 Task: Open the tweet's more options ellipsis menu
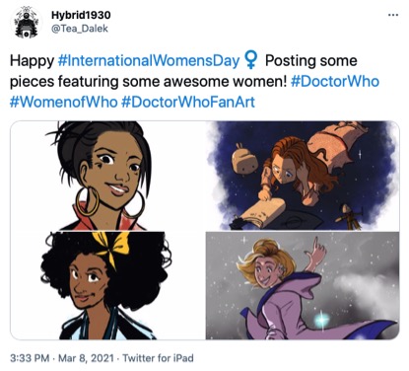point(393,15)
